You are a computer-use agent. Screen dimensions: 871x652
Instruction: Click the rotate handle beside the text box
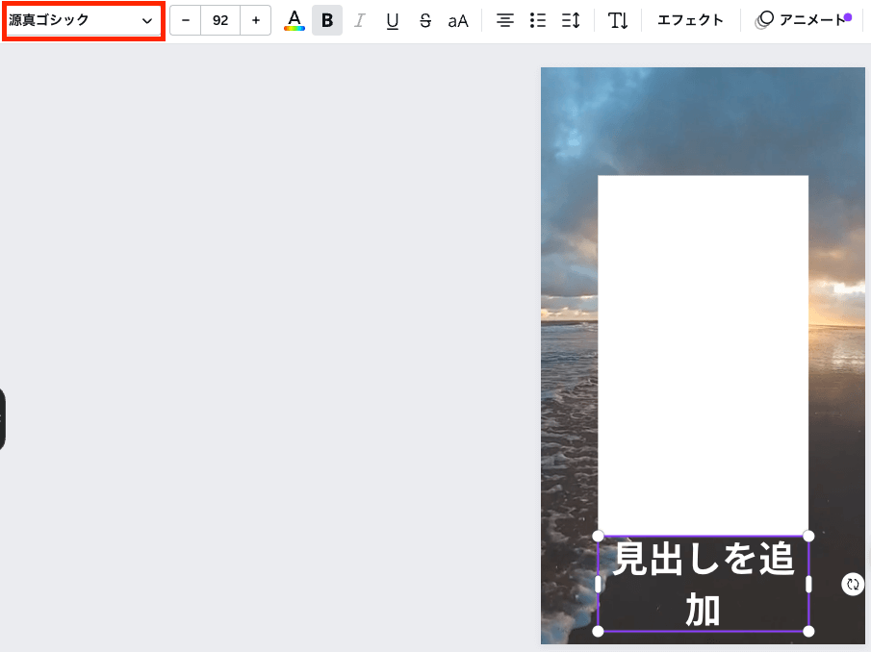click(853, 584)
